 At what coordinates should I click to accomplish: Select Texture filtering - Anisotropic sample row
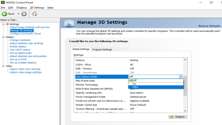(x=129, y=109)
